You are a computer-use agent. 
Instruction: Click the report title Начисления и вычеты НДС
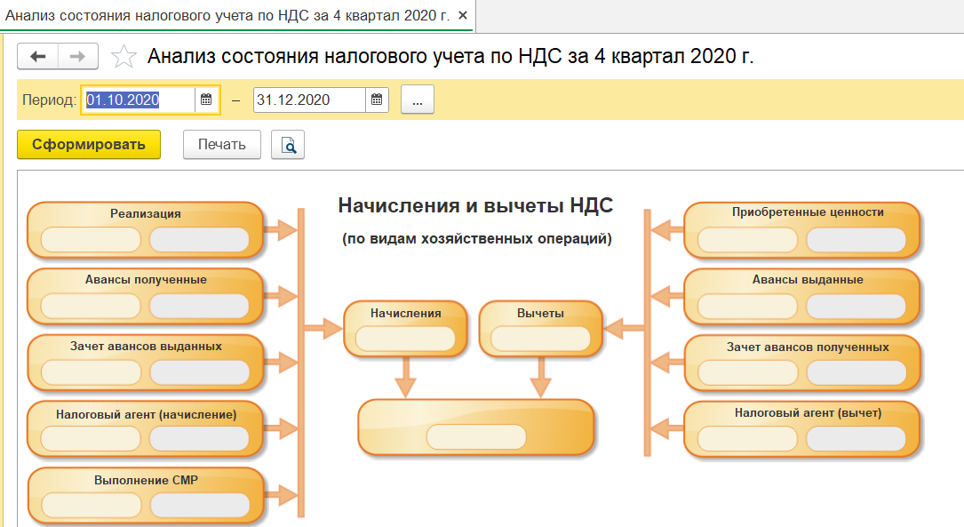pos(476,205)
